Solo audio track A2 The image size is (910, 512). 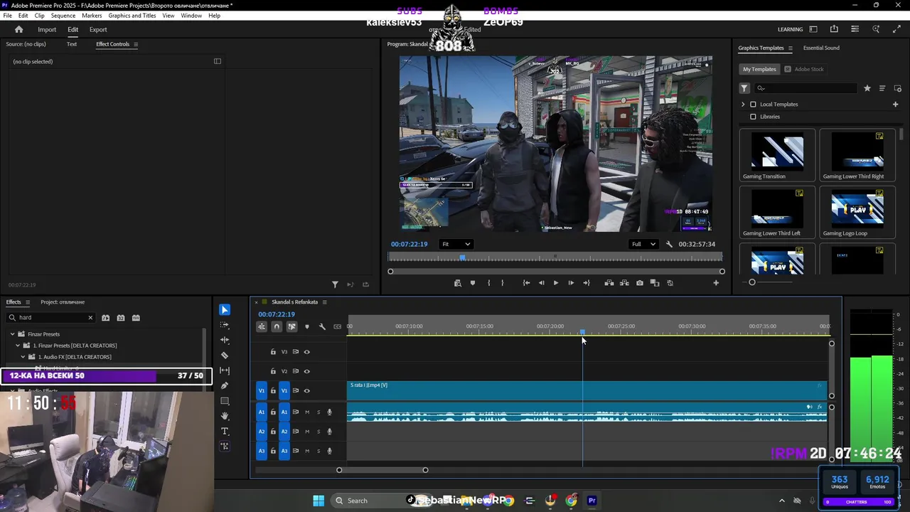[318, 432]
